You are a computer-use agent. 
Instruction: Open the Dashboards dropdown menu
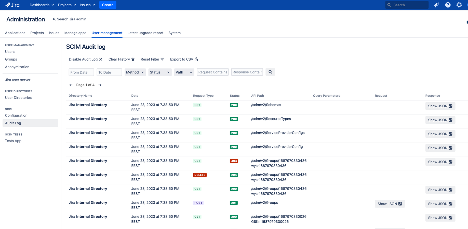coord(42,5)
